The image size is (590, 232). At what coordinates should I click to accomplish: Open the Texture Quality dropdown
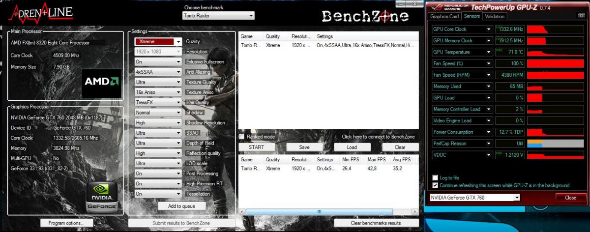point(158,82)
